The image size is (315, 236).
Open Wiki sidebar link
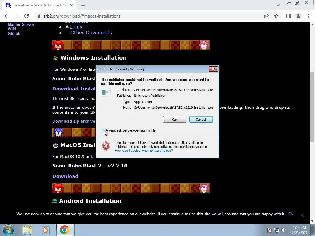12,29
